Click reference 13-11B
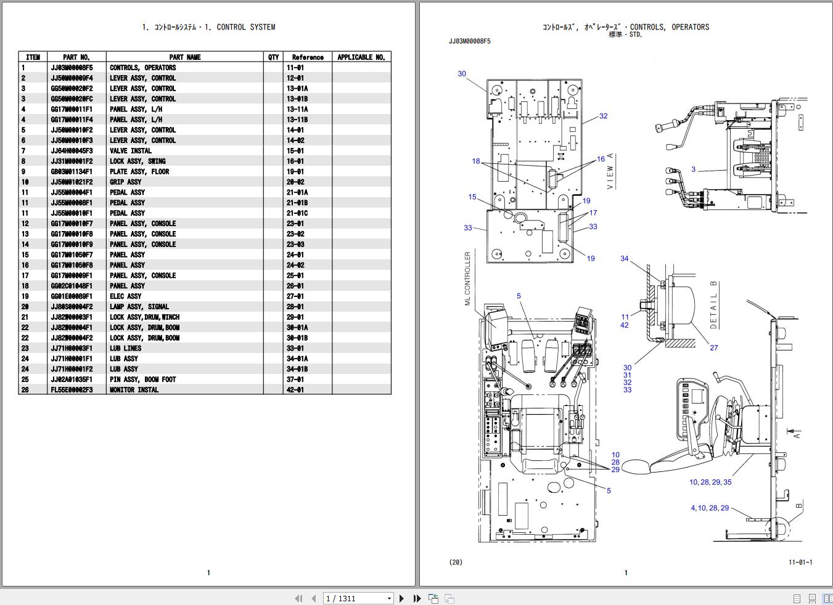Screen dimensions: 833x605 coord(297,120)
